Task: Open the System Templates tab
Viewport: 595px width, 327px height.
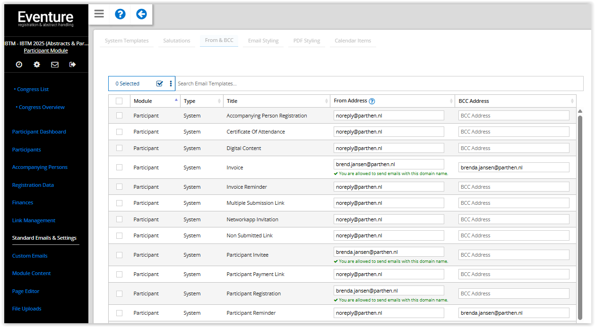Action: click(127, 41)
